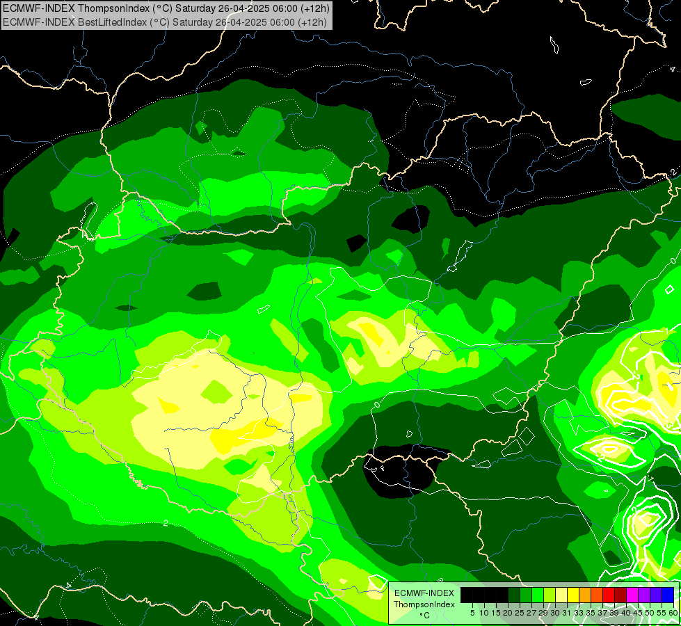The image size is (681, 626).
Task: Click the ThompsonIndex title line at top
Action: (x=166, y=8)
